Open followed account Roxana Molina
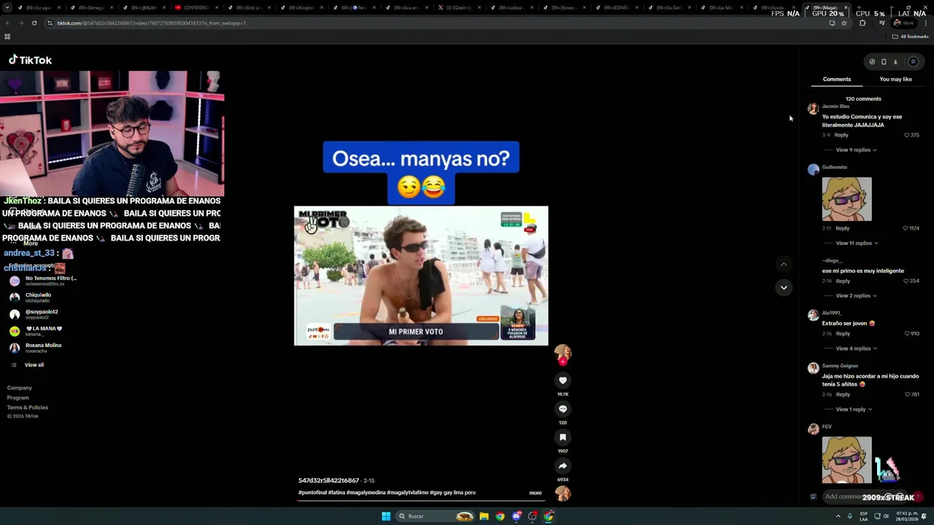The image size is (934, 525). pos(36,348)
